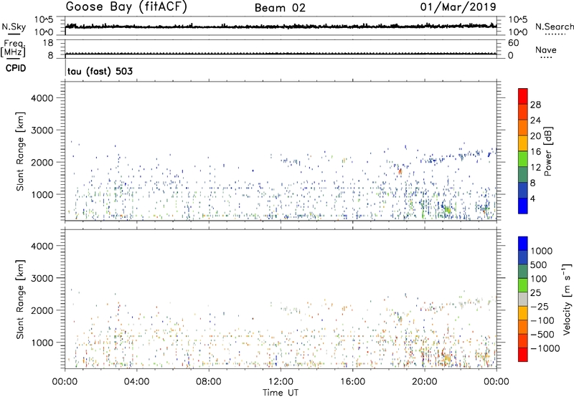The image size is (574, 397).
Task: Click the 04:00 time tick label
Action: 136,382
